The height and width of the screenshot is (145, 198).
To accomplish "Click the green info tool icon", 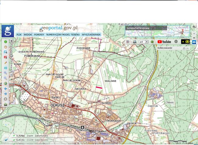I will (5, 42).
